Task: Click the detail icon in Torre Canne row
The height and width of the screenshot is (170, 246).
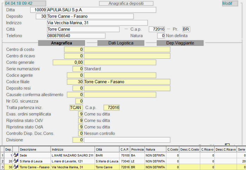Action: click(16, 167)
